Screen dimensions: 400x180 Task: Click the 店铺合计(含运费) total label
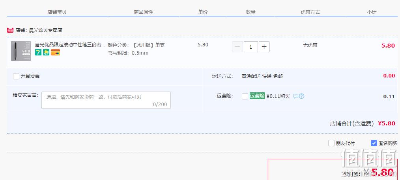click(352, 124)
